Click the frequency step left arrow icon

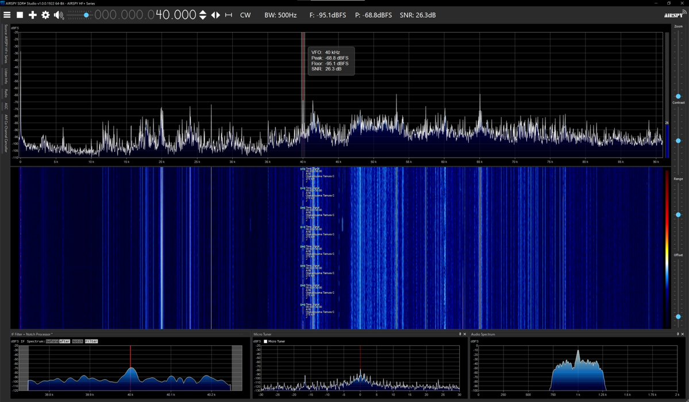(x=213, y=15)
